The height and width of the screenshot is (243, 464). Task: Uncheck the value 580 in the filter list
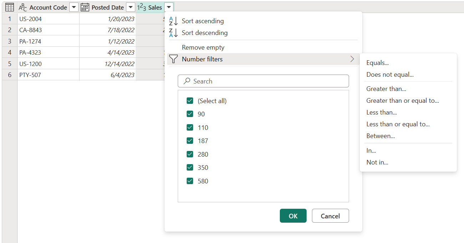[190, 181]
